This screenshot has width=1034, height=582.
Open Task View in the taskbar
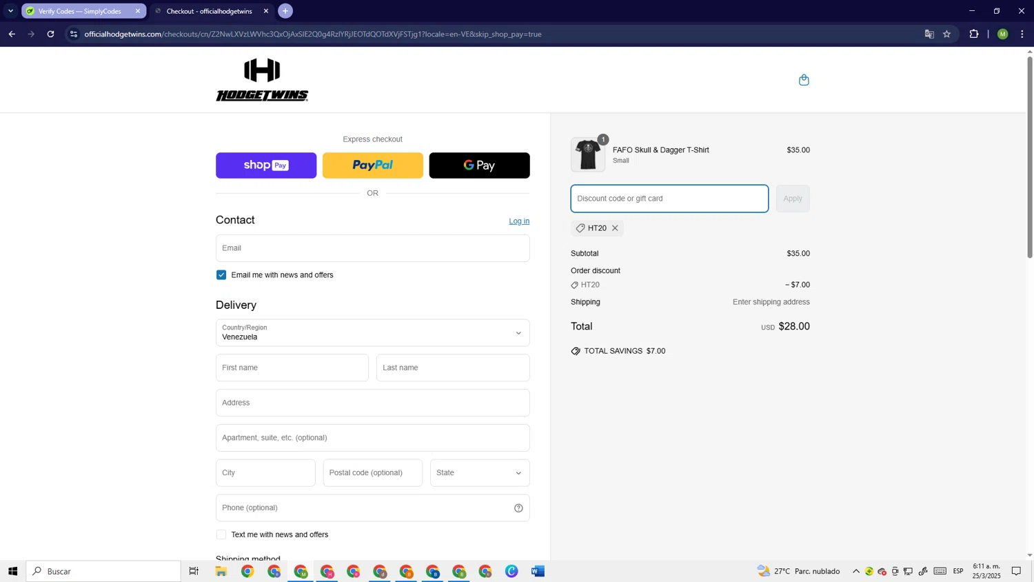pyautogui.click(x=194, y=571)
